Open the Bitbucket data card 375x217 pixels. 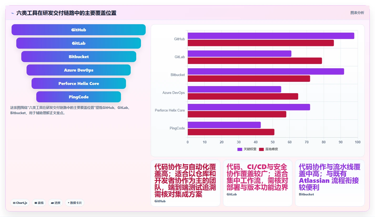[x=330, y=183]
